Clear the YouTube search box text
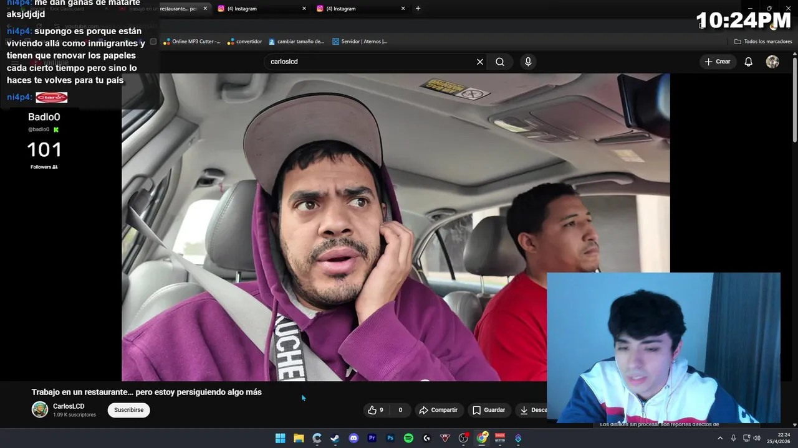Viewport: 798px width, 448px height. coord(480,62)
